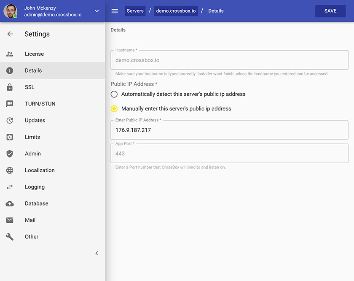Focus the Hostname input field
The image size is (354, 281).
pyautogui.click(x=229, y=60)
